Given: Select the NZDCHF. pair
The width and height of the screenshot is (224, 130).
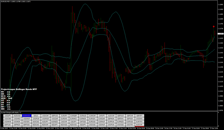Looking at the screenshot, I should [46, 125].
